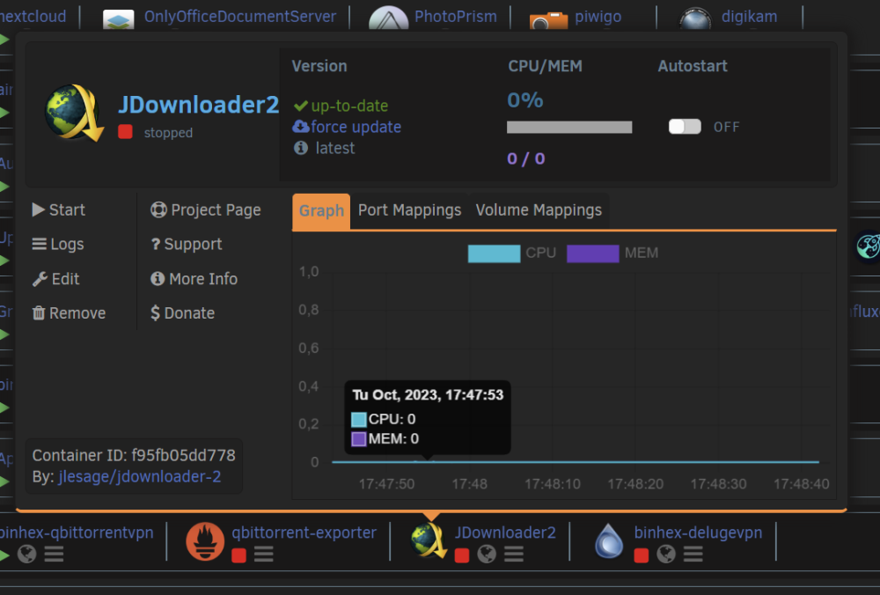
Task: Open the logs icon under bottom-row JDownloader2
Action: pyautogui.click(x=514, y=555)
